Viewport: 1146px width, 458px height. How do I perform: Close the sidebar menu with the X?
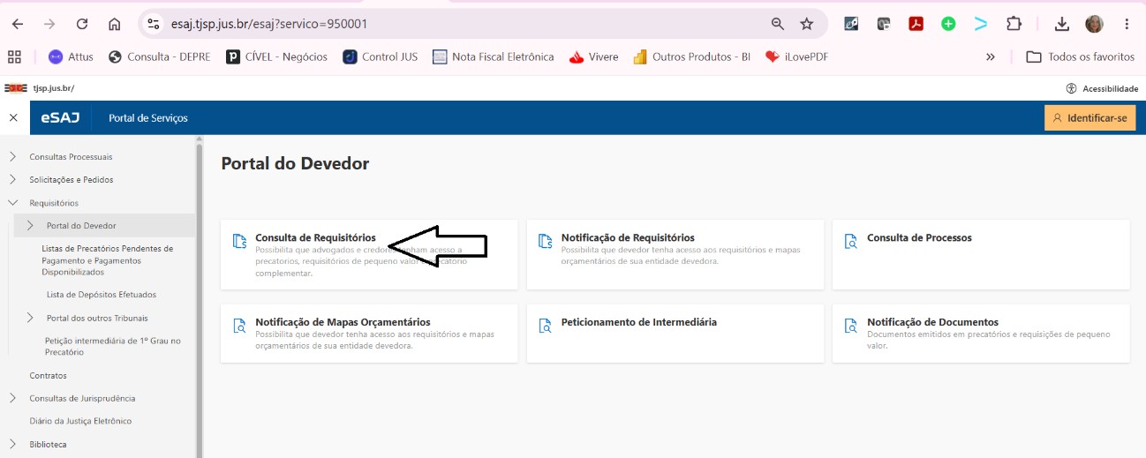13,117
